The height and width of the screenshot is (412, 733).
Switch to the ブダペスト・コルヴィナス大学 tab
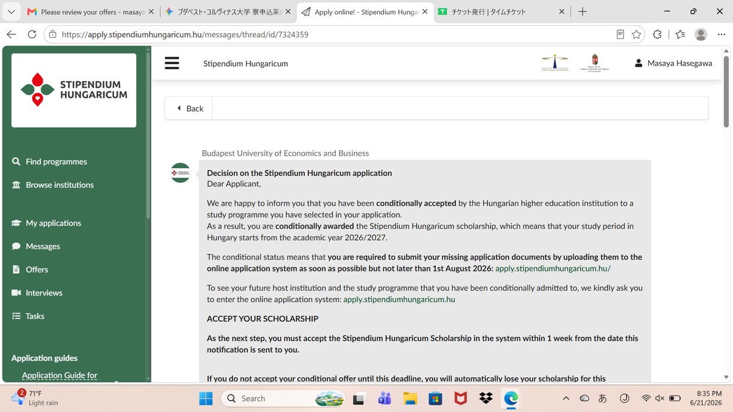coord(228,12)
